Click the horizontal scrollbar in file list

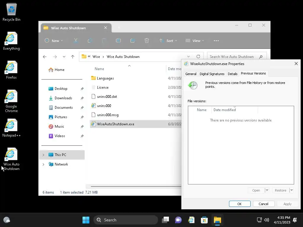(136, 187)
